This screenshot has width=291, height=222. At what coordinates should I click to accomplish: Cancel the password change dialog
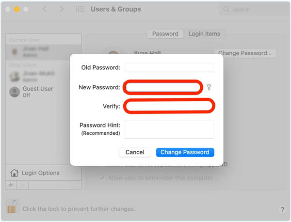[135, 152]
